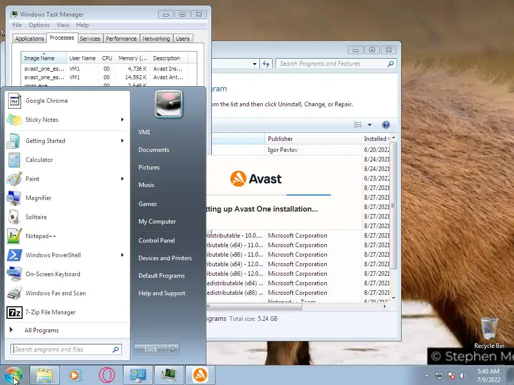This screenshot has width=514, height=385.
Task: Click the user account picture
Action: pyautogui.click(x=169, y=104)
